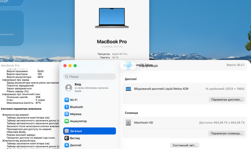
Task: Click 'Системні параметри живлення:' heading
Action: pos(21,109)
